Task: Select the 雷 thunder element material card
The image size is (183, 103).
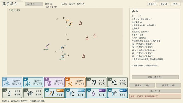Action: (x=54, y=82)
